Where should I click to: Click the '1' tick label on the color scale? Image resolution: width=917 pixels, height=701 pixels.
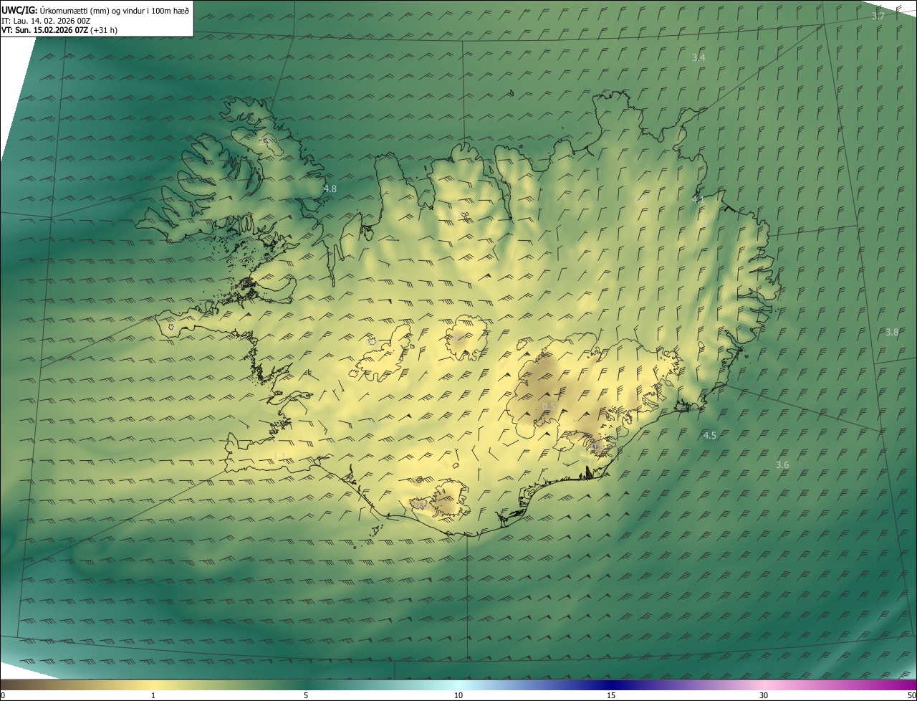(x=153, y=695)
